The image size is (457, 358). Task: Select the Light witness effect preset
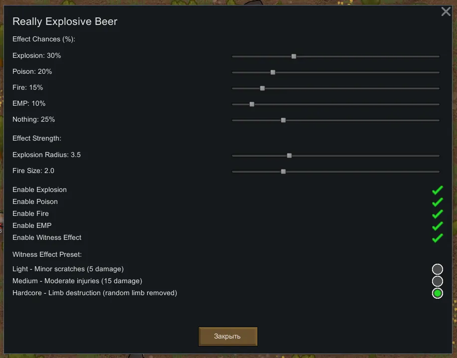point(438,269)
